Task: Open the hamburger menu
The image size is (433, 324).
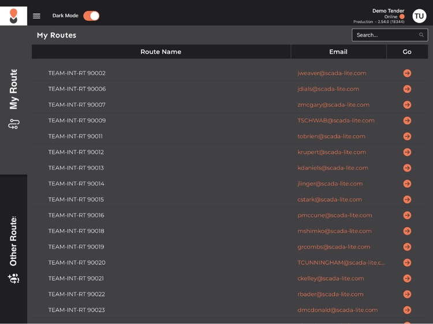Action: (x=36, y=16)
